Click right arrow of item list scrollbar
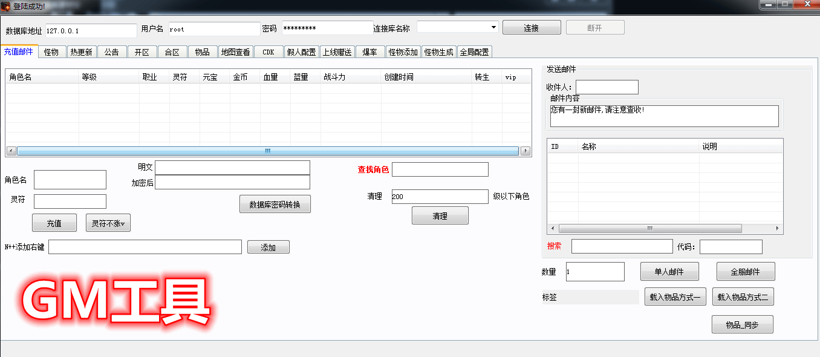 tap(778, 229)
